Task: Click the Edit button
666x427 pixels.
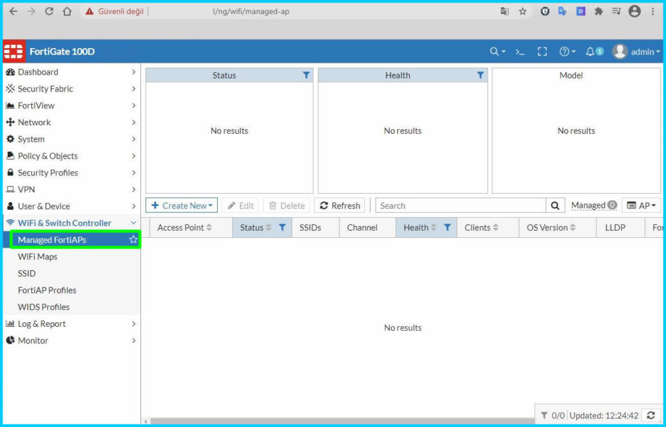Action: 241,205
